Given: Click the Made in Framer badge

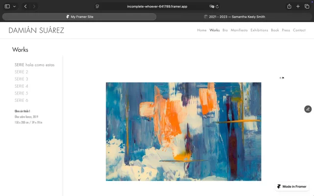Looking at the screenshot, I should point(292,187).
